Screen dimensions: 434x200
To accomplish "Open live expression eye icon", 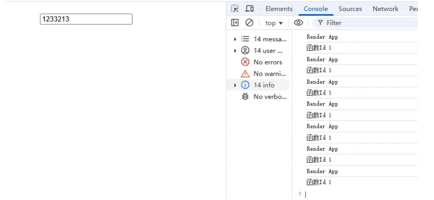I will tap(298, 22).
